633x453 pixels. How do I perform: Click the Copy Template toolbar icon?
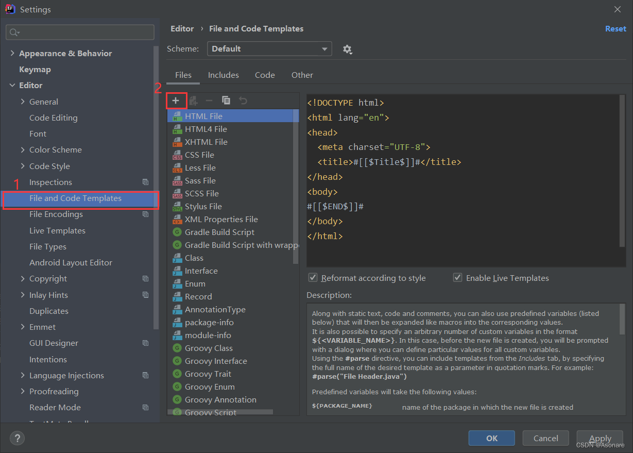[226, 100]
